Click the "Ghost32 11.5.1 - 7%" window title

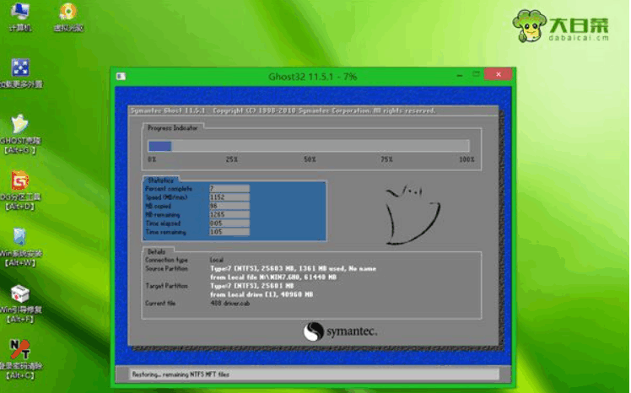click(x=313, y=77)
